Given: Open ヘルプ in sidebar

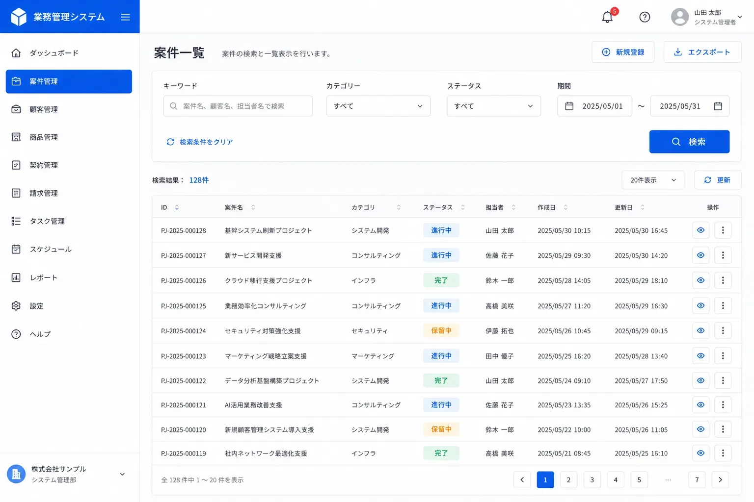Looking at the screenshot, I should (x=69, y=334).
